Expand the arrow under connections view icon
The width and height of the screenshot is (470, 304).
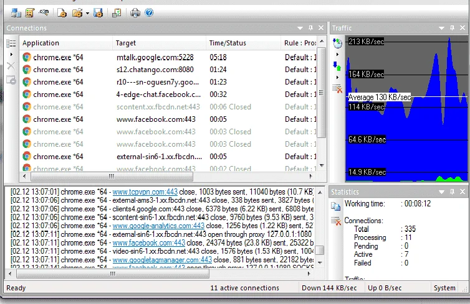pos(11,55)
